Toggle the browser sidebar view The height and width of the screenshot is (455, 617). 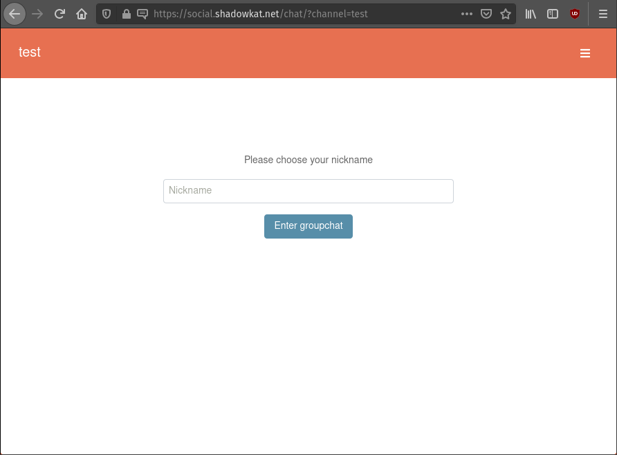coord(552,14)
